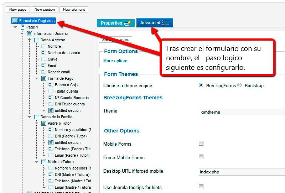
Task: Switch to the Properties tab
Action: click(116, 23)
